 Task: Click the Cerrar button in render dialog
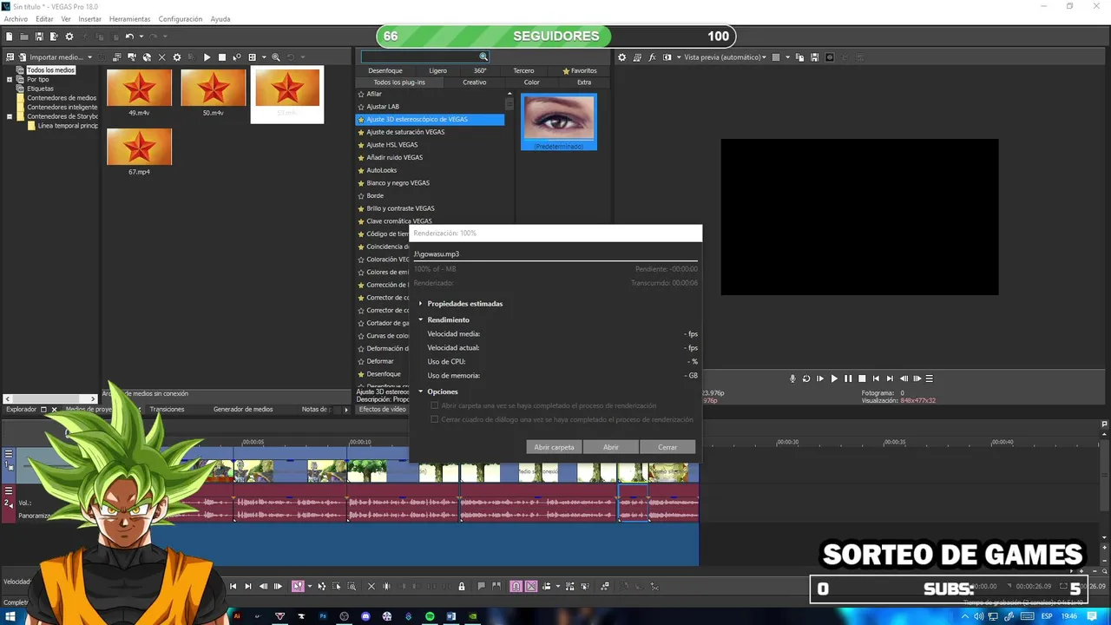pyautogui.click(x=667, y=447)
